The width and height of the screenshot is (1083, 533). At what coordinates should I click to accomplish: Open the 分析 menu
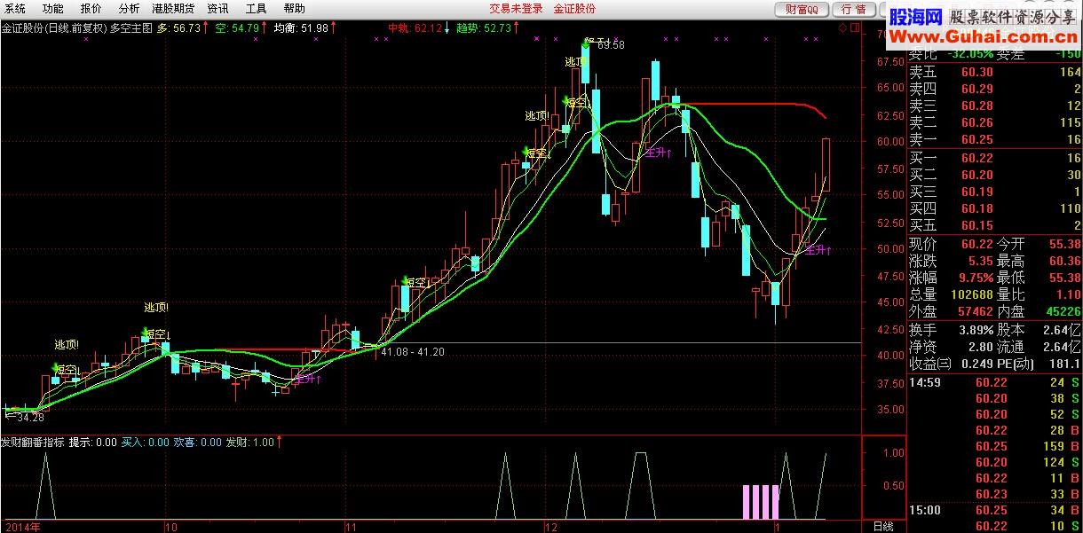tap(129, 8)
